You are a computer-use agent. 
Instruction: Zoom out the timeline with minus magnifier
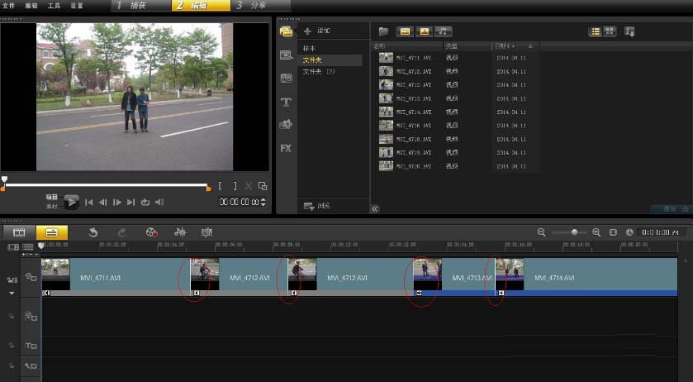point(541,232)
